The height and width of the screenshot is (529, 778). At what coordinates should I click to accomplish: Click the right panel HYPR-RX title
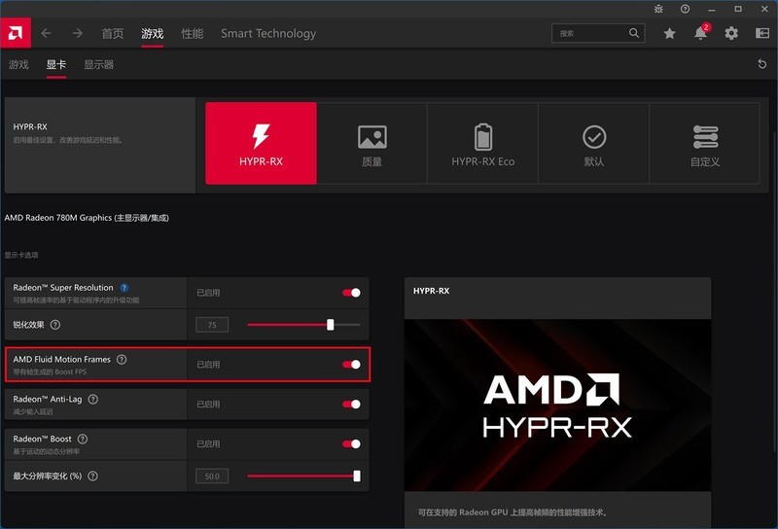click(x=431, y=291)
